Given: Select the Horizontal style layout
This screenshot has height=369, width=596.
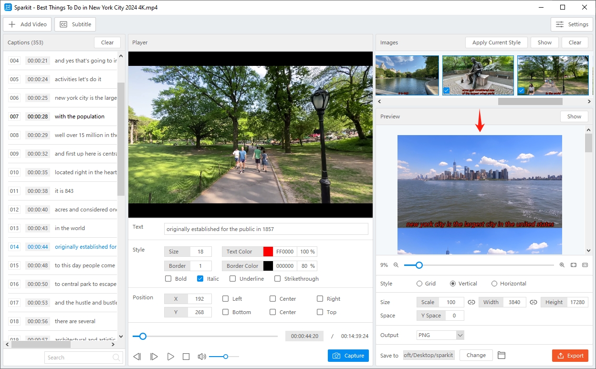Looking at the screenshot, I should [494, 283].
